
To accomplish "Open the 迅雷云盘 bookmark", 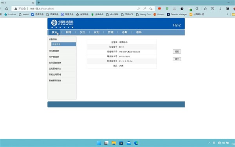I will [x=38, y=15].
